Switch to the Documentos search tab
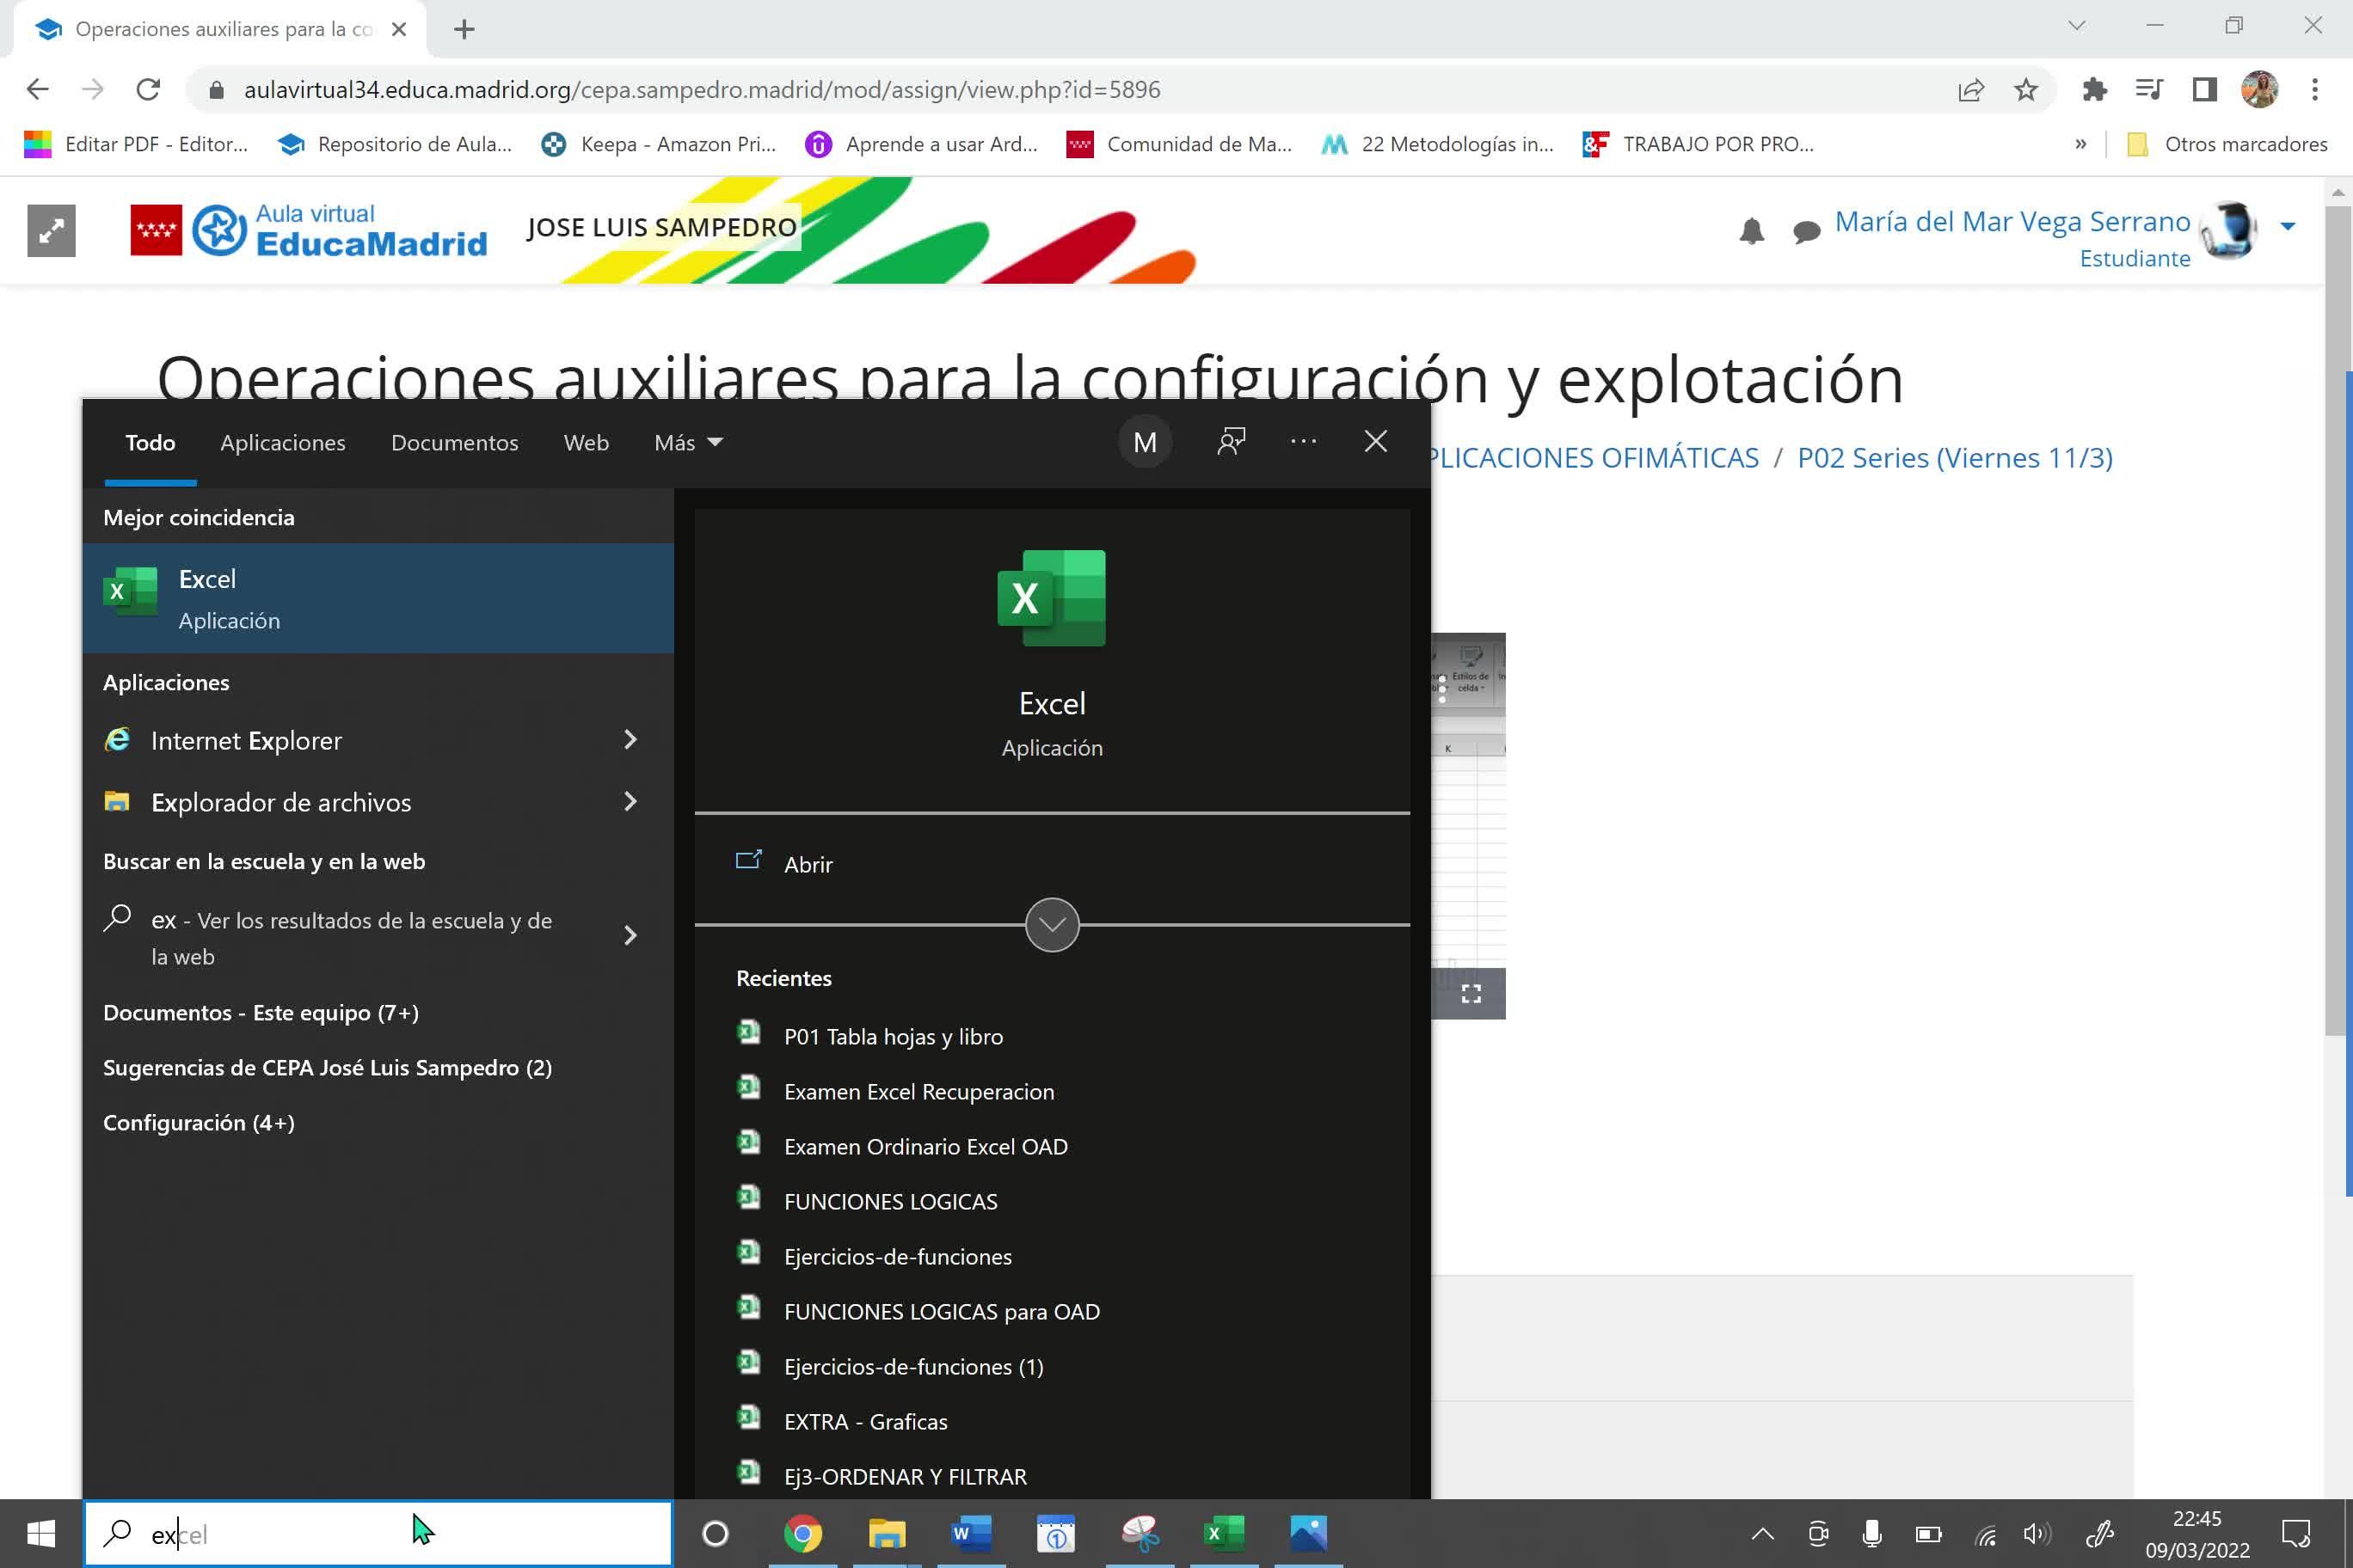 (454, 443)
